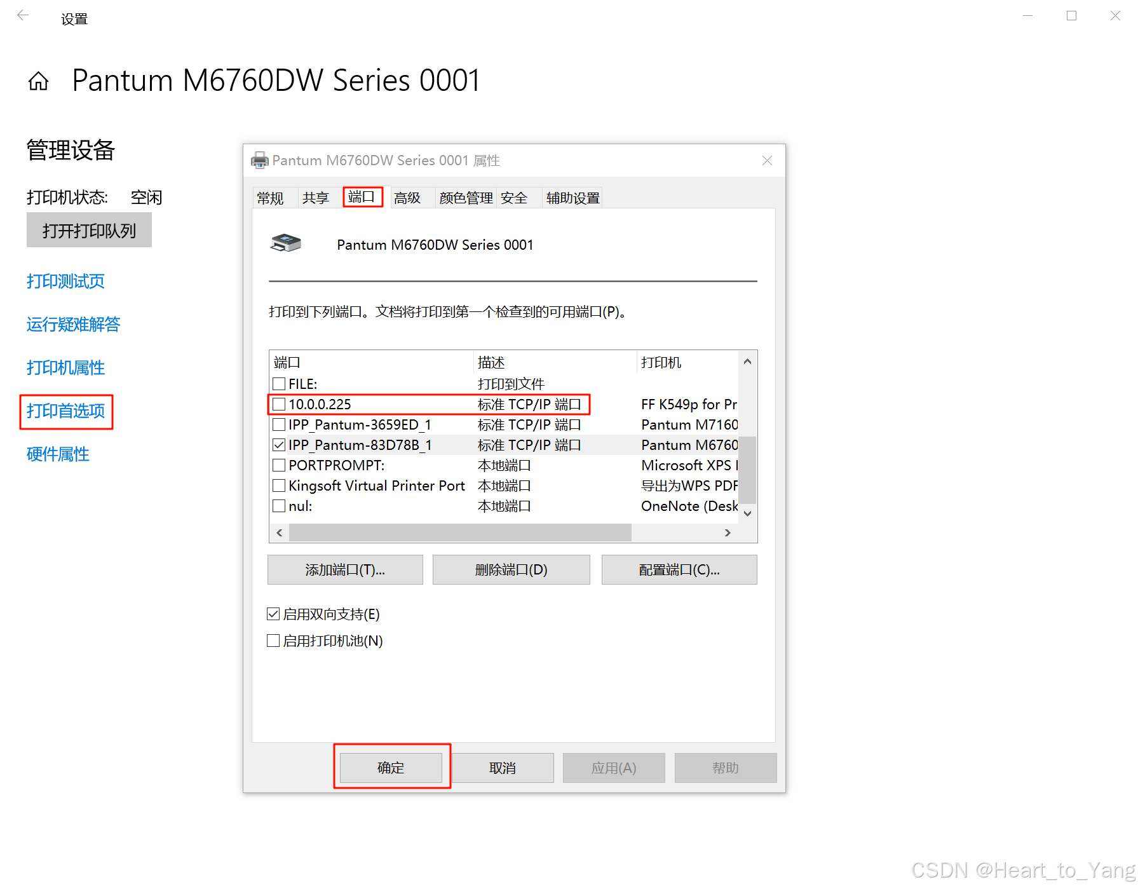1138x889 pixels.
Task: Check the IPP_Pantum-3659ED_1 port checkbox
Action: tap(279, 424)
